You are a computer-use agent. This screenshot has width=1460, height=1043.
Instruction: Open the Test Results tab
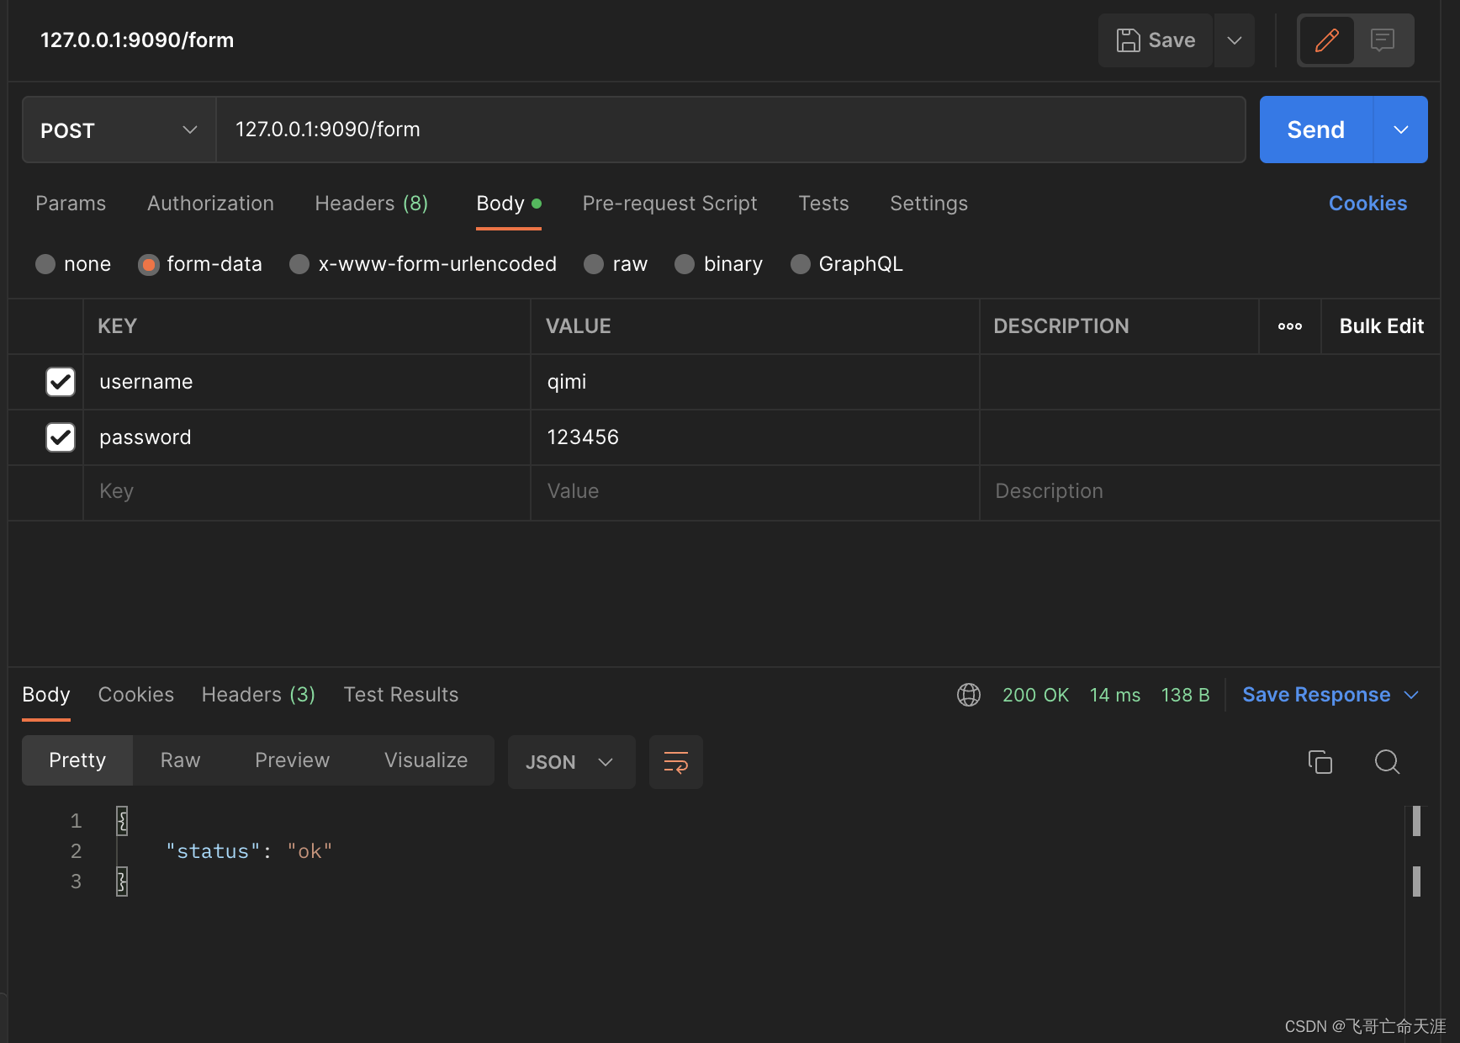click(401, 695)
